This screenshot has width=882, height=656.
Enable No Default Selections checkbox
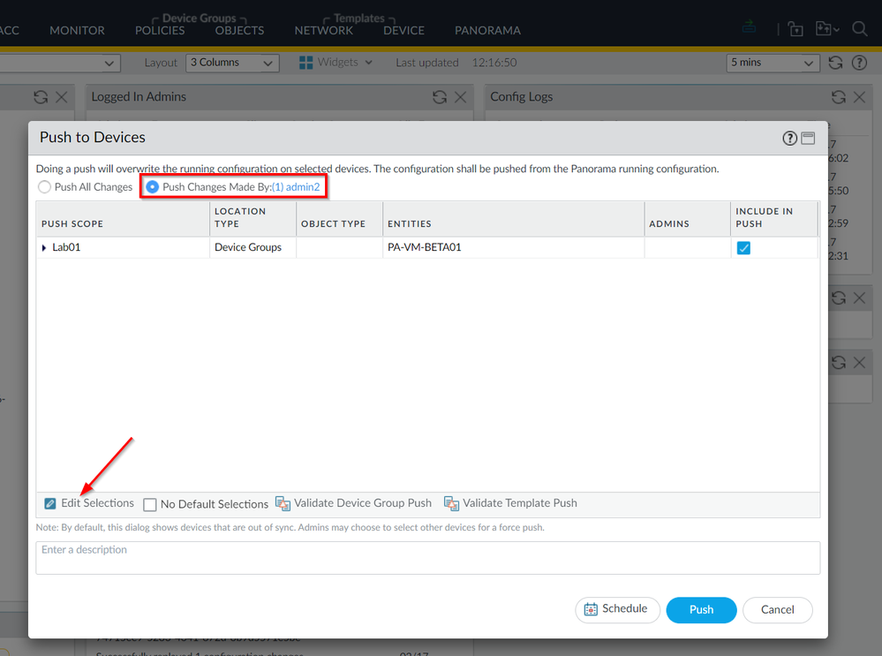point(149,505)
